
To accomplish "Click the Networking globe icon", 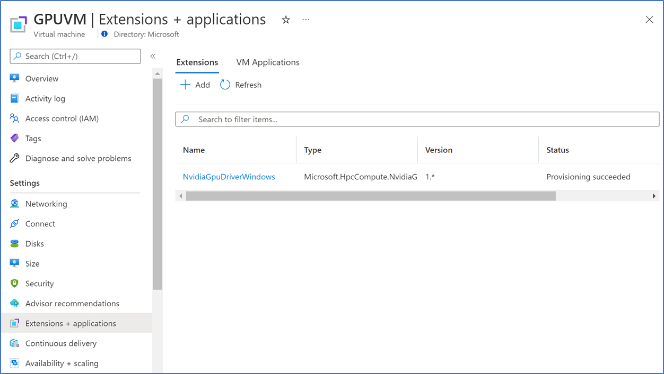I will (x=15, y=204).
